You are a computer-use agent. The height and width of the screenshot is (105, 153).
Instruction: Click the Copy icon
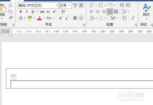pyautogui.click(x=10, y=11)
